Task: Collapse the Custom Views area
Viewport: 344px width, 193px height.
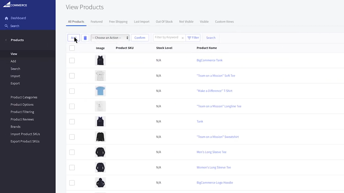Action: coord(224,21)
